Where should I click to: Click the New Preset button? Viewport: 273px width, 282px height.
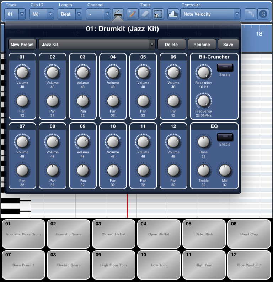coord(22,45)
